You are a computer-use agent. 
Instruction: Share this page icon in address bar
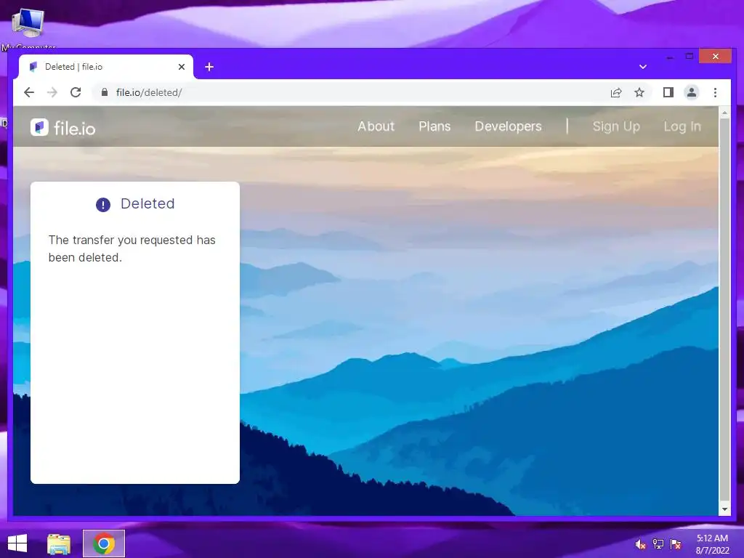click(616, 92)
